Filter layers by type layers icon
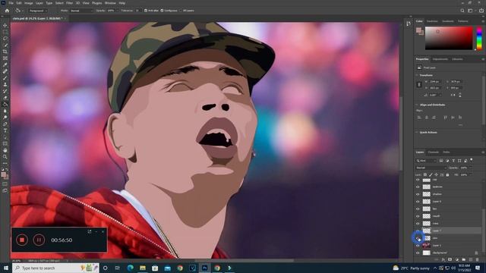This screenshot has height=273, width=486. click(x=453, y=161)
